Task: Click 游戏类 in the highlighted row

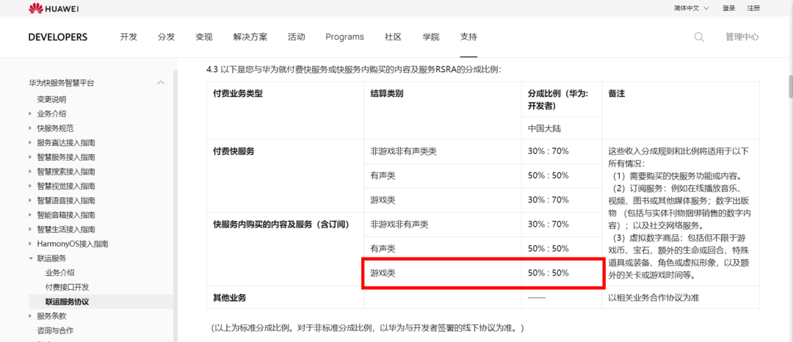Action: pos(383,273)
